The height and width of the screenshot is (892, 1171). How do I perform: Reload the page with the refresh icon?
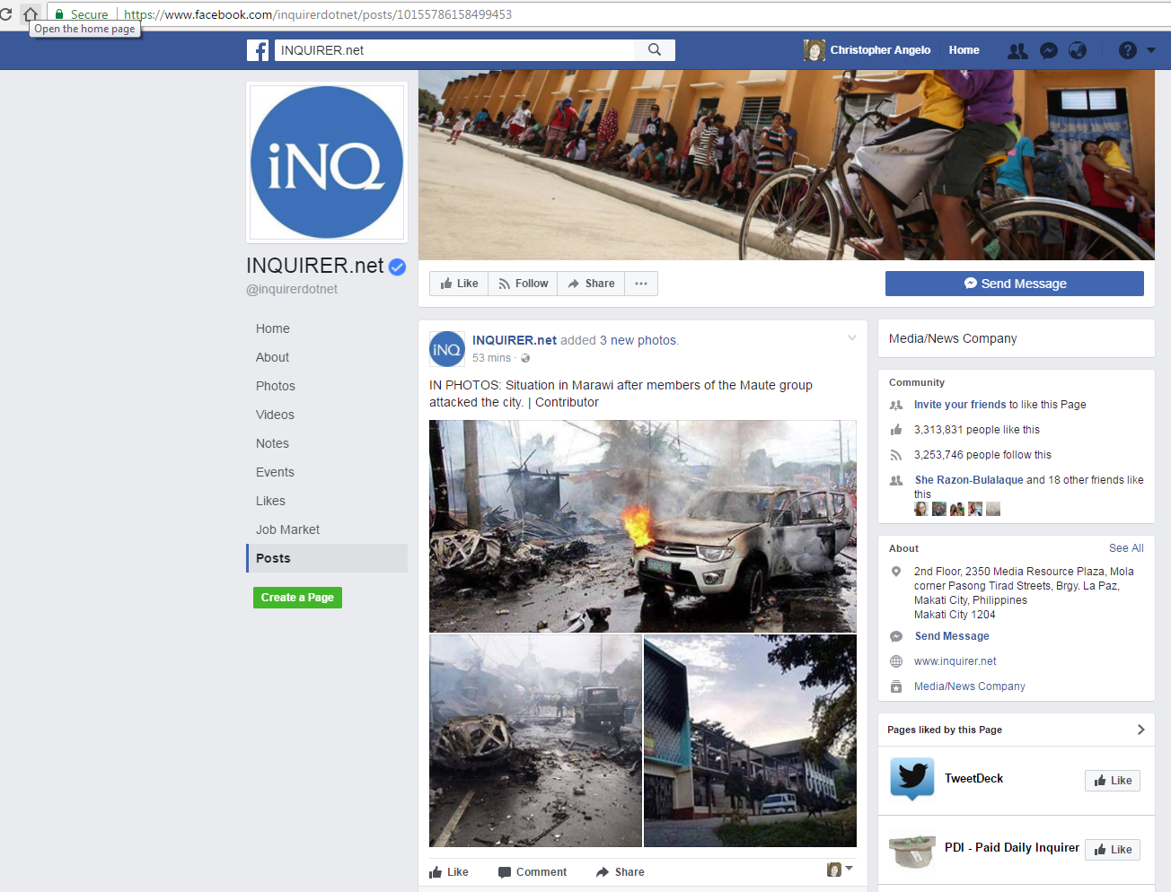pos(6,14)
